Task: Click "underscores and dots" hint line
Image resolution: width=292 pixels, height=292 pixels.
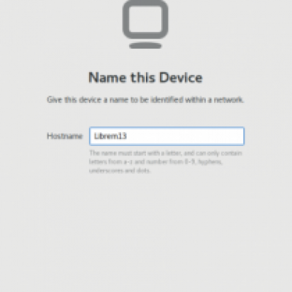Action: (120, 171)
